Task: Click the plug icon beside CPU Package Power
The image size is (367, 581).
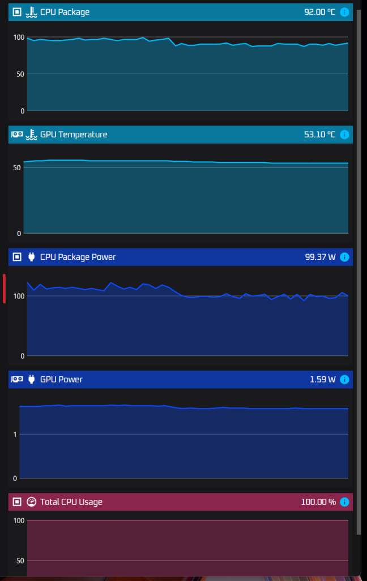Action: (x=31, y=257)
